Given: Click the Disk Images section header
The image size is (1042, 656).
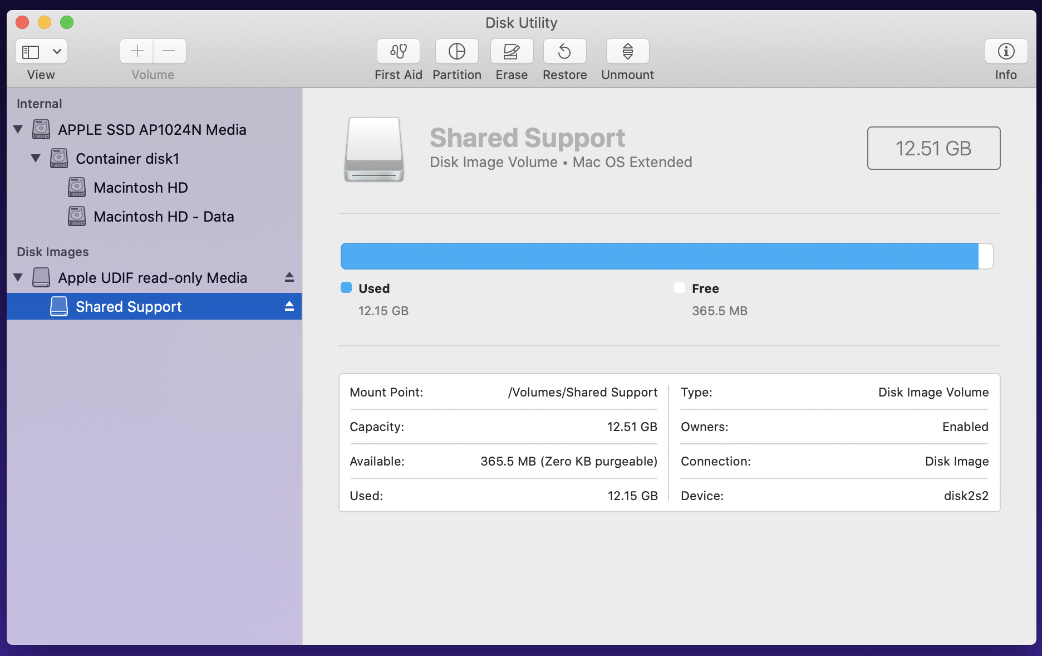Looking at the screenshot, I should (x=52, y=252).
